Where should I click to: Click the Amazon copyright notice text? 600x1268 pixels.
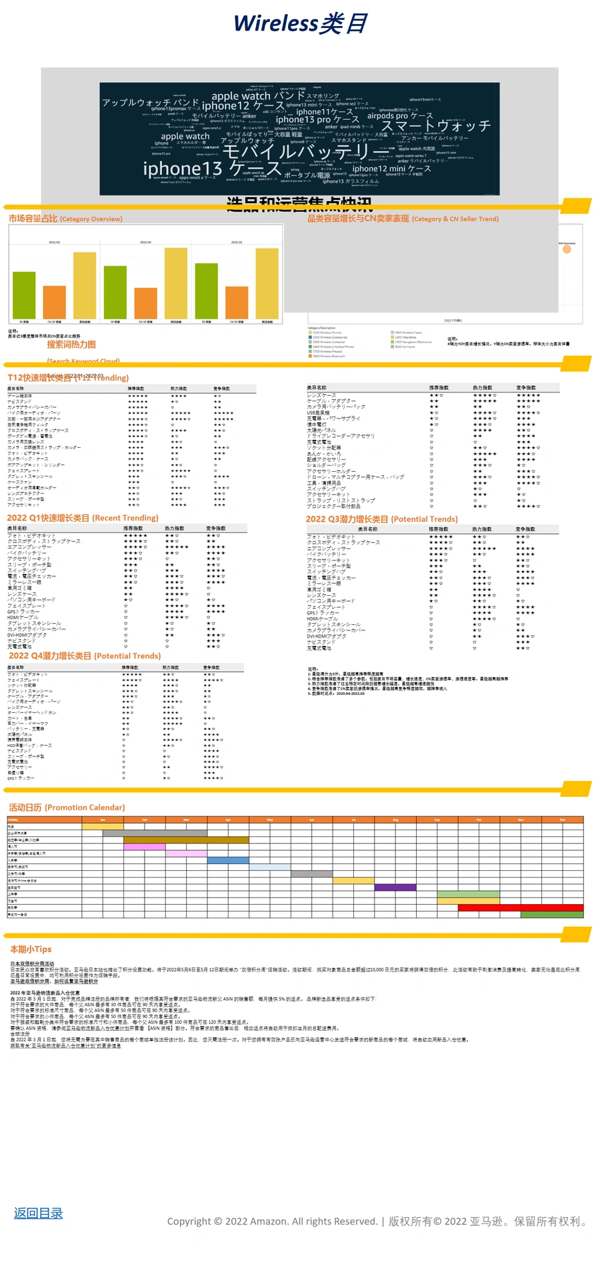point(377,1221)
